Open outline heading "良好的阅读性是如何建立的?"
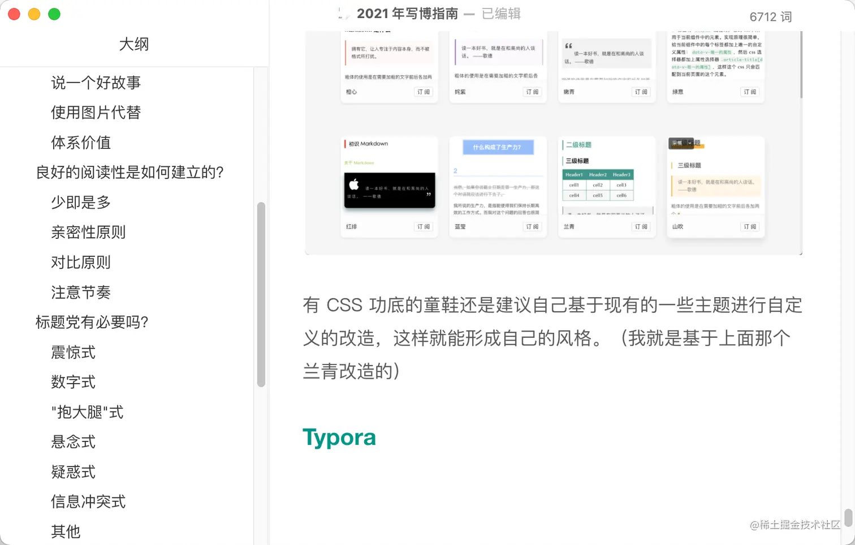The width and height of the screenshot is (855, 545). (x=129, y=173)
